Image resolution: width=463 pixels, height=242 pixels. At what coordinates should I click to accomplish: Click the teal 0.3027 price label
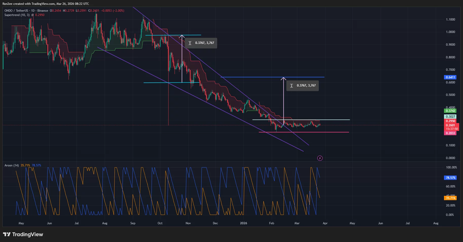coord(450,116)
